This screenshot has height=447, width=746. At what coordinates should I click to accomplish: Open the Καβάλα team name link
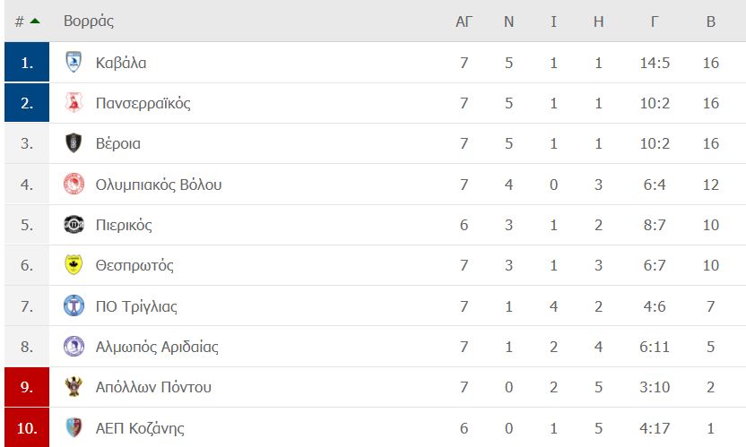tap(121, 63)
